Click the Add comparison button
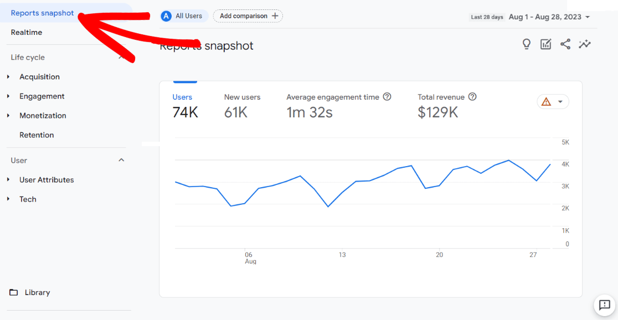 tap(248, 16)
